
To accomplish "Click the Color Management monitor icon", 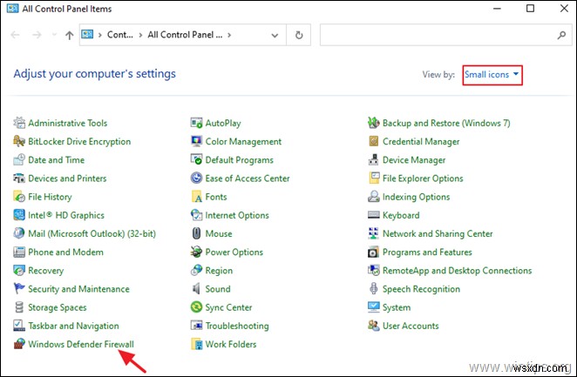I will [x=196, y=141].
